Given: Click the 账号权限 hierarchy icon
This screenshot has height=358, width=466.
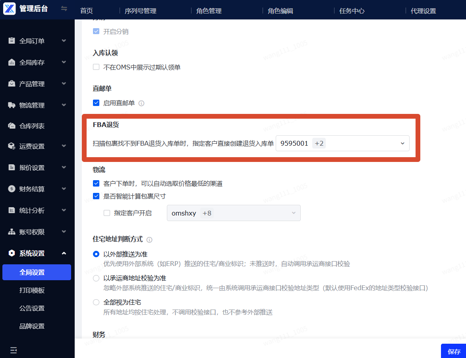Looking at the screenshot, I should tap(12, 232).
